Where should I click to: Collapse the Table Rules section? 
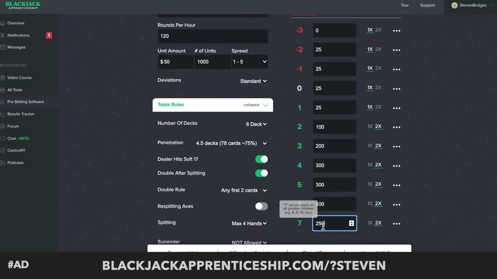[256, 105]
